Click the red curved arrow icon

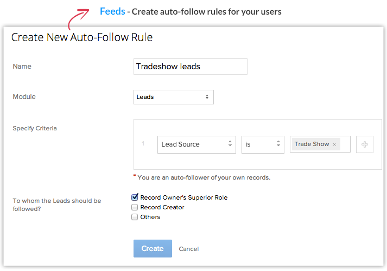click(x=78, y=18)
